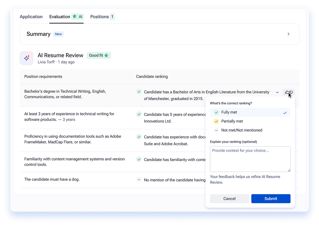
Task: Click the 3 years tag on experience requirement
Action: tap(69, 120)
